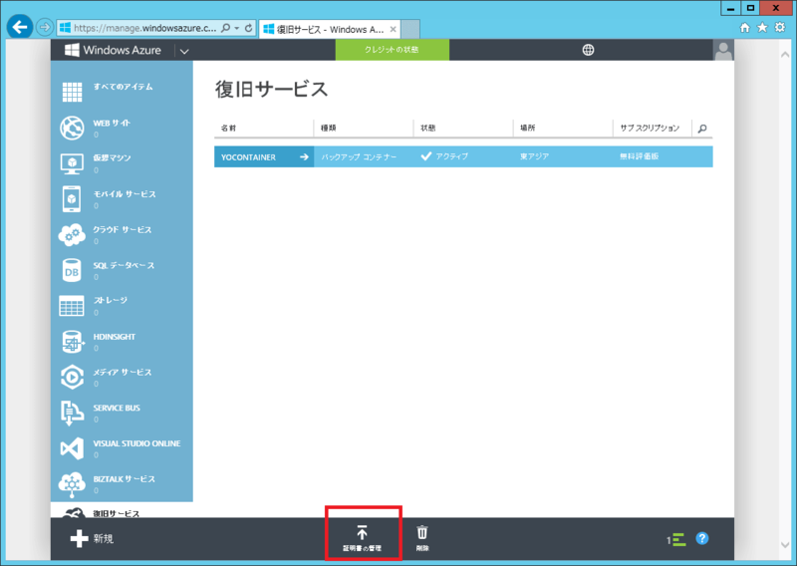Select the Media Services play icon
This screenshot has width=797, height=566.
72,377
